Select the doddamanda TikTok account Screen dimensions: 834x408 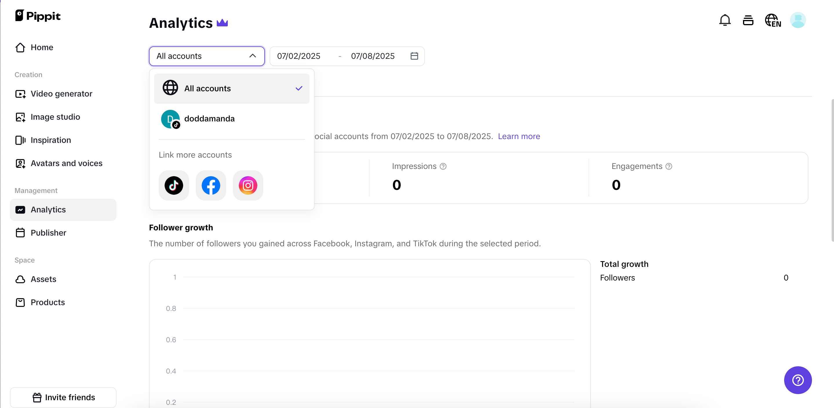[x=210, y=119]
